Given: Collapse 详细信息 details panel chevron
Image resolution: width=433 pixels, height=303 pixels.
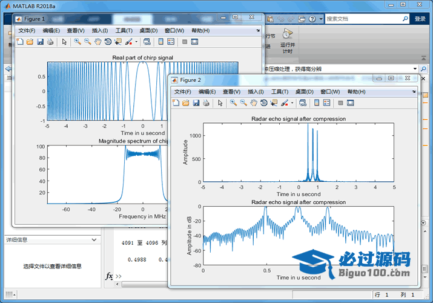Looking at the screenshot, I should pyautogui.click(x=94, y=240).
